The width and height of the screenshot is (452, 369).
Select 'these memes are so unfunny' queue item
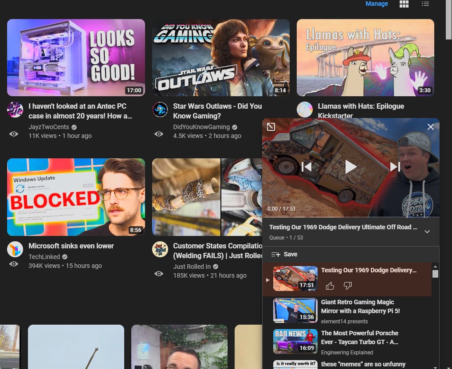pyautogui.click(x=347, y=364)
